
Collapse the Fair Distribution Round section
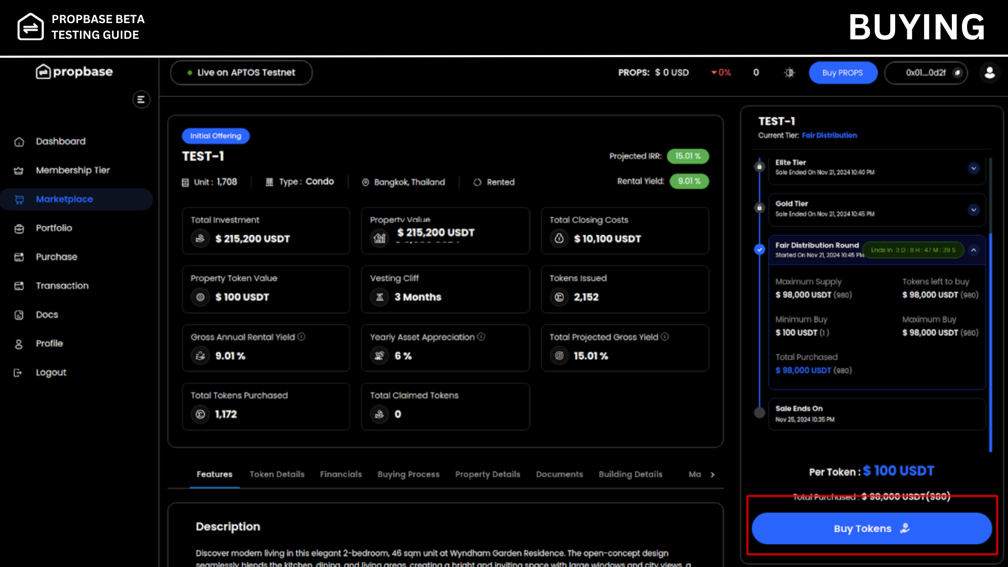[x=973, y=250]
